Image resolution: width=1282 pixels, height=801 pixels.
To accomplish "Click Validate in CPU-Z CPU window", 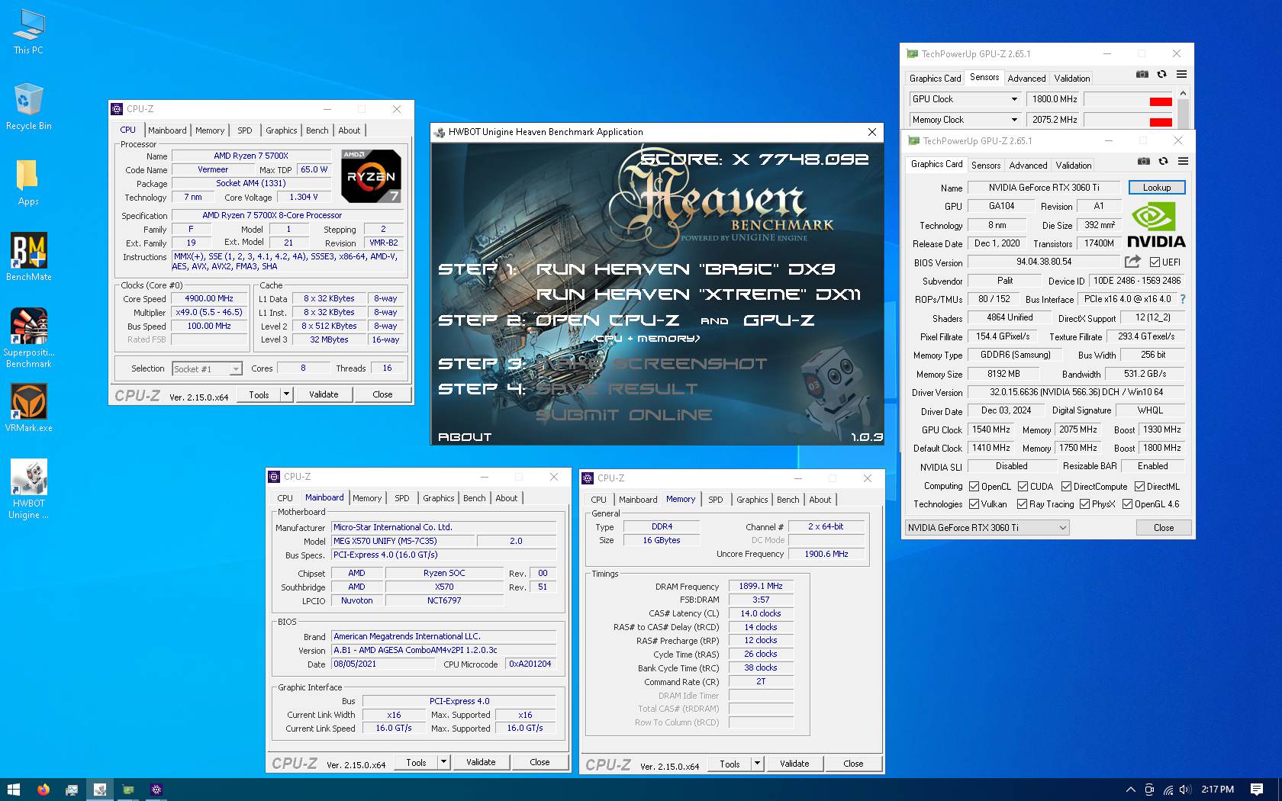I will pyautogui.click(x=324, y=394).
